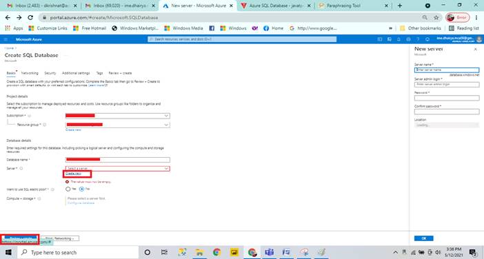Open Azure help question mark icon

click(x=418, y=39)
